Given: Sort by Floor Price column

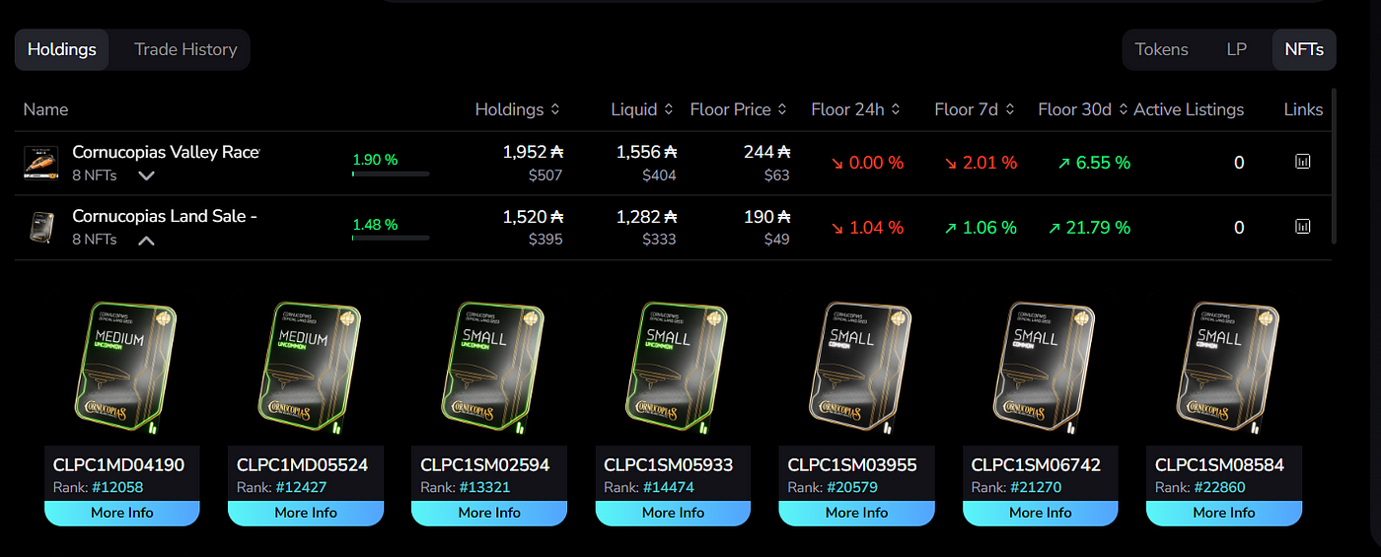Looking at the screenshot, I should pos(739,109).
